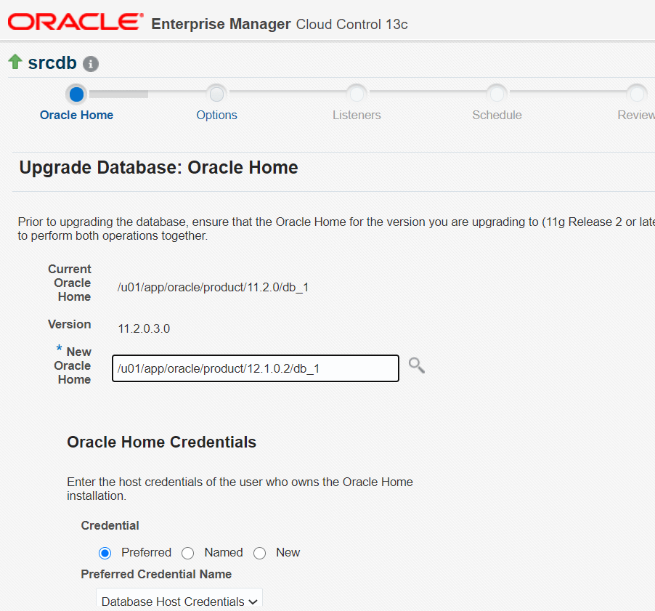655x611 pixels.
Task: Select the New credential radio button
Action: coord(260,553)
